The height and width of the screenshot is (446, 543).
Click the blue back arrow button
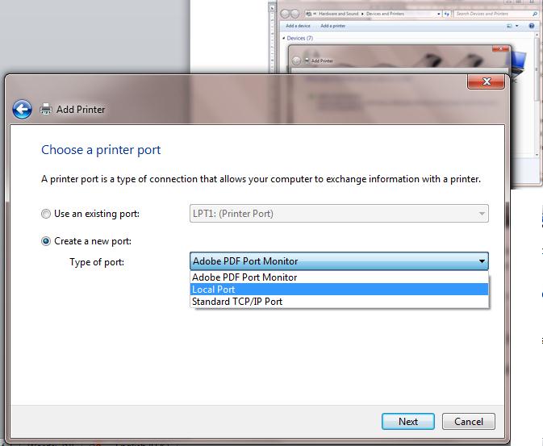pos(22,109)
